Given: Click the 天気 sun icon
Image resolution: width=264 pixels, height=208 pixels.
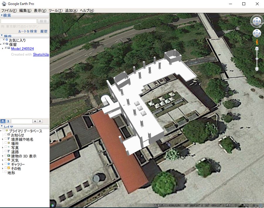Looking at the screenshot, I should (x=9, y=160).
